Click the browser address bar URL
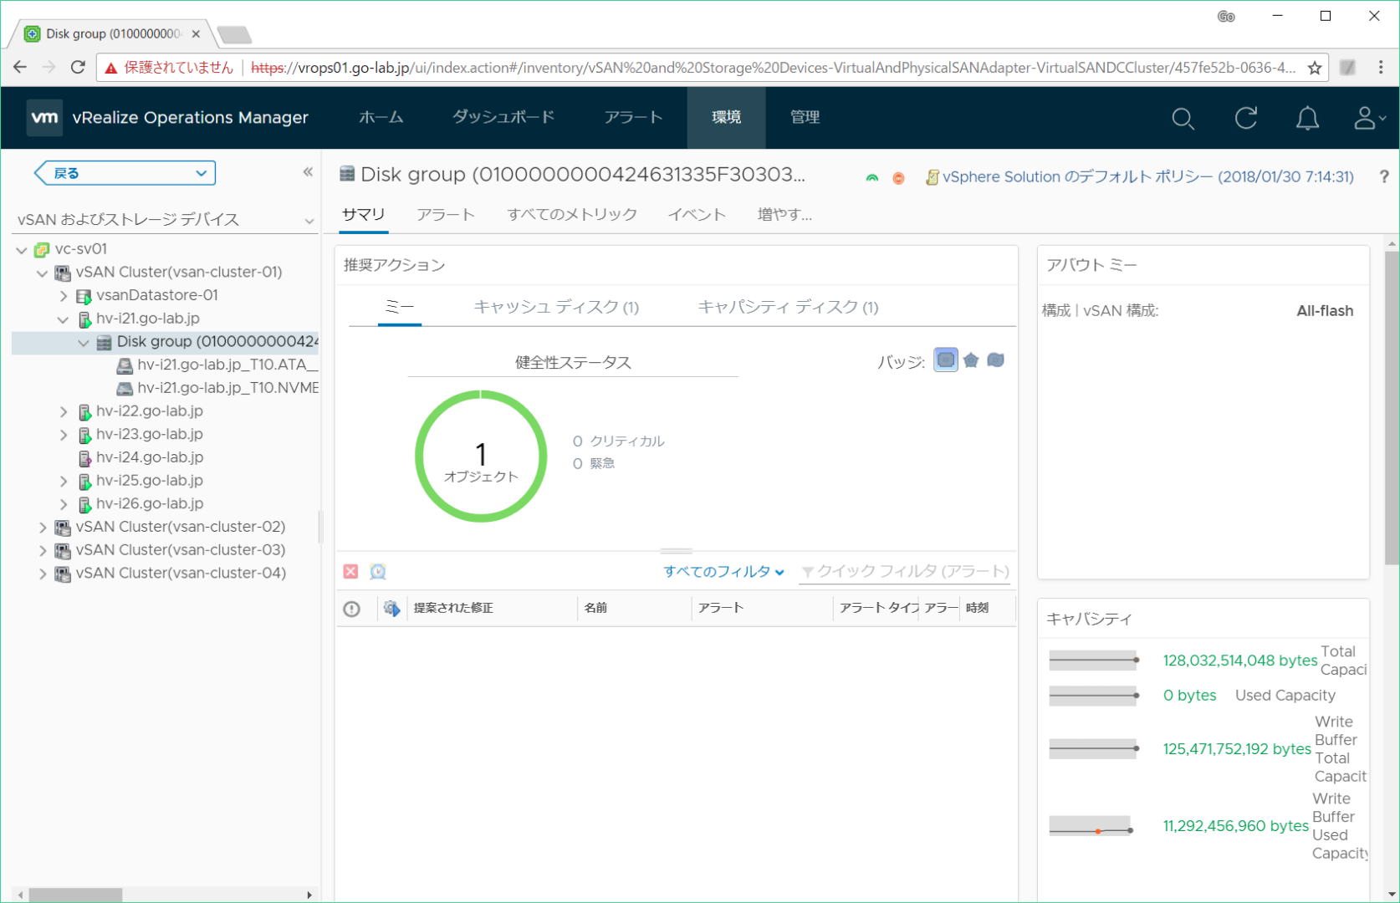 [774, 68]
